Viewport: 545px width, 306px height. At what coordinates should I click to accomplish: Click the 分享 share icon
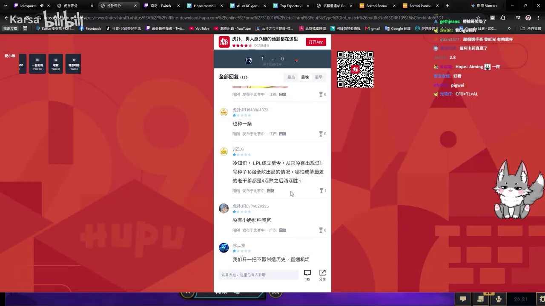(322, 273)
